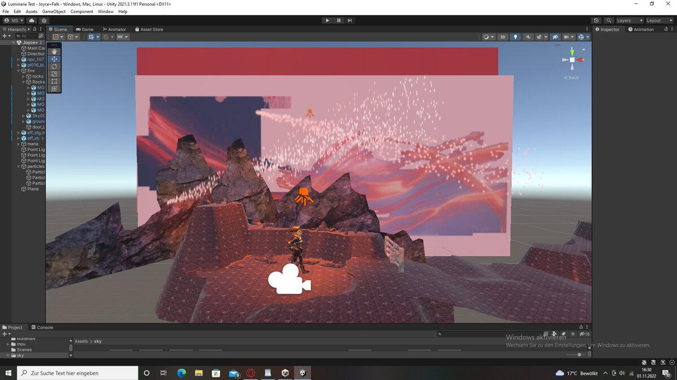Toggle scene lighting with the lightbulb
This screenshot has width=677, height=380.
click(x=515, y=37)
